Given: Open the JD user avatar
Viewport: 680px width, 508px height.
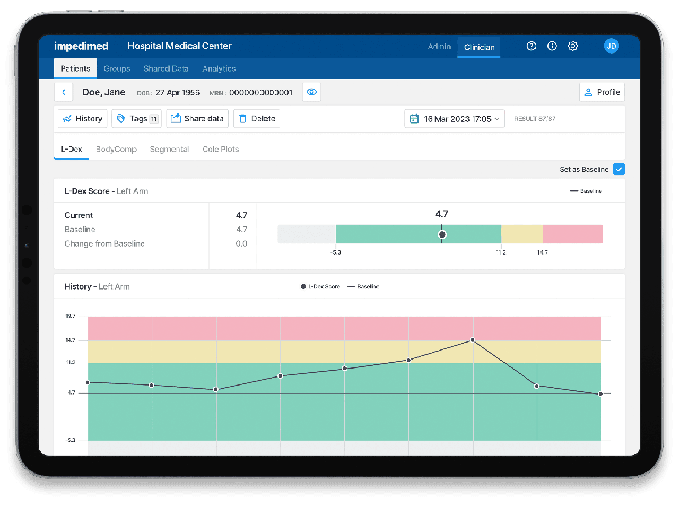Looking at the screenshot, I should click(612, 46).
